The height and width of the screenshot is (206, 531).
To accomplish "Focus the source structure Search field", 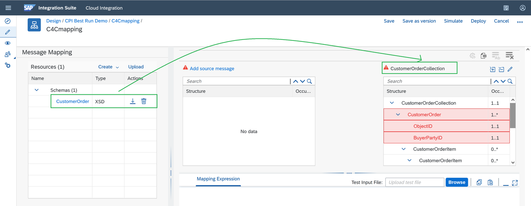I will tap(237, 81).
